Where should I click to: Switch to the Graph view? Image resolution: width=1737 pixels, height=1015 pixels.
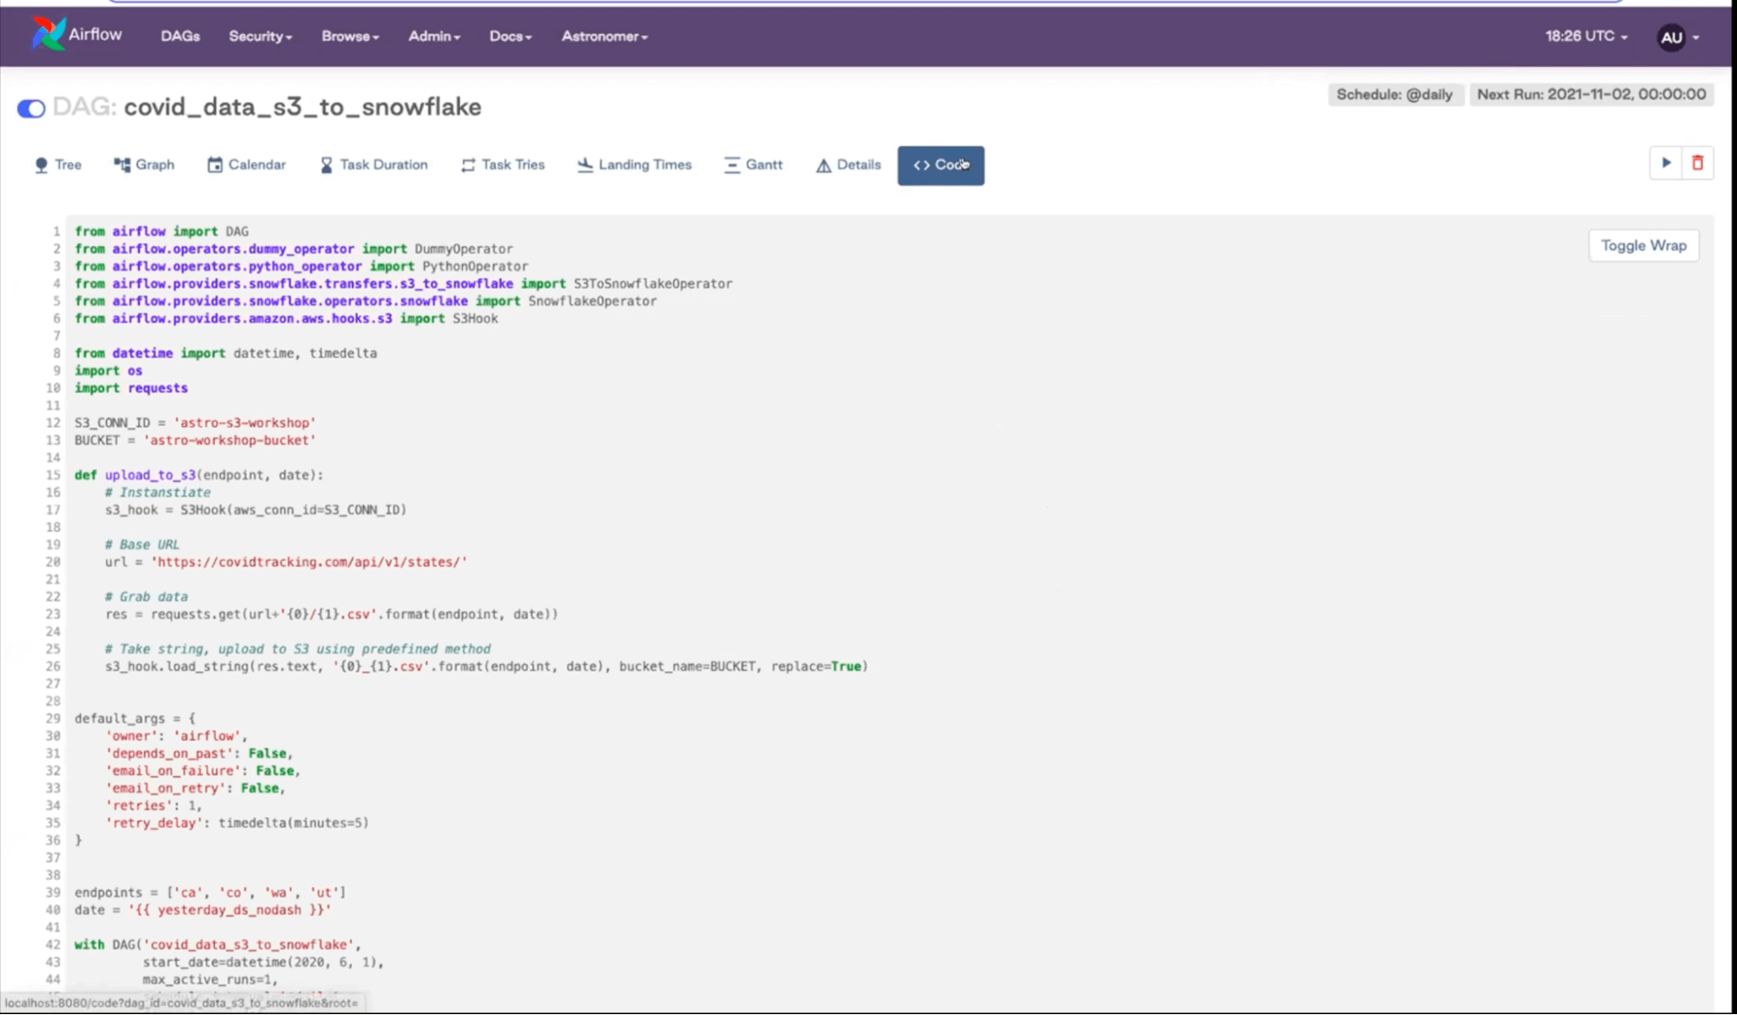point(144,165)
